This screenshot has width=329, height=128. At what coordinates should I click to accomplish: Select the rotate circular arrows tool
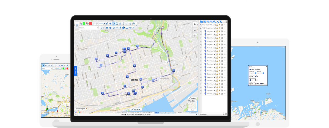point(117,24)
